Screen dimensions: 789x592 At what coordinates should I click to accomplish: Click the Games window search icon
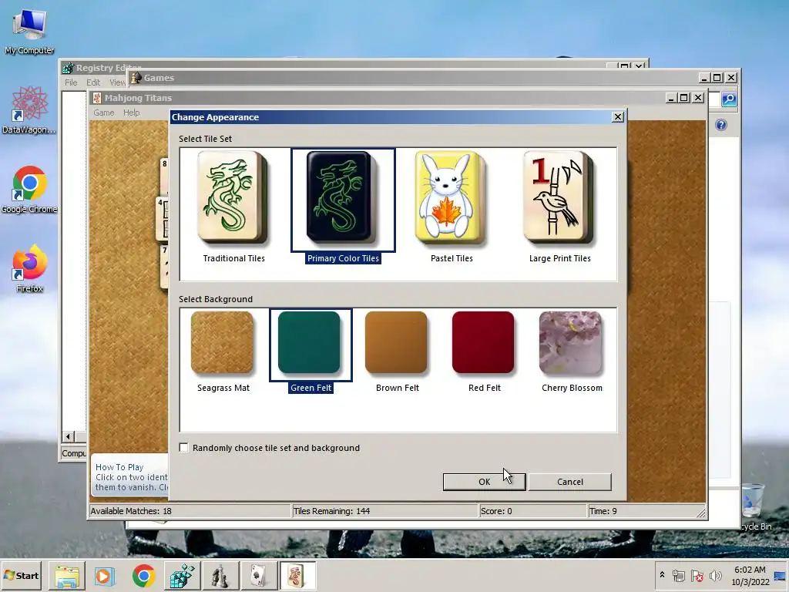[x=729, y=99]
